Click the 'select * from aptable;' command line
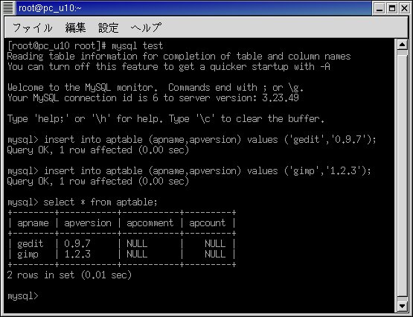This screenshot has width=413, height=317. pos(82,202)
